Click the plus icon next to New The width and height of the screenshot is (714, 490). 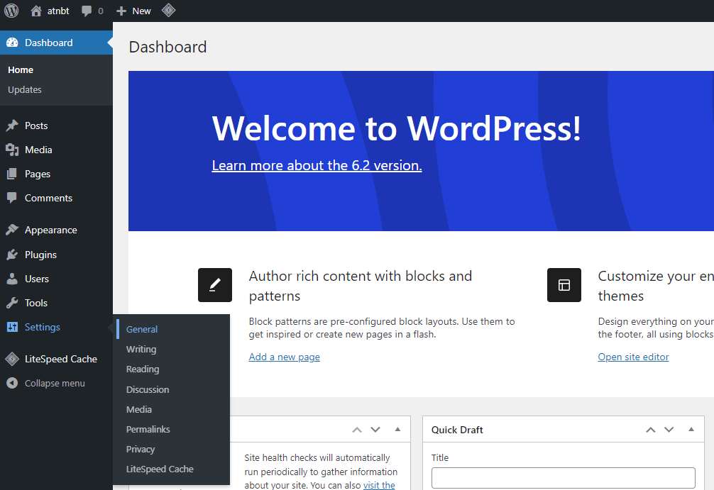click(x=121, y=11)
